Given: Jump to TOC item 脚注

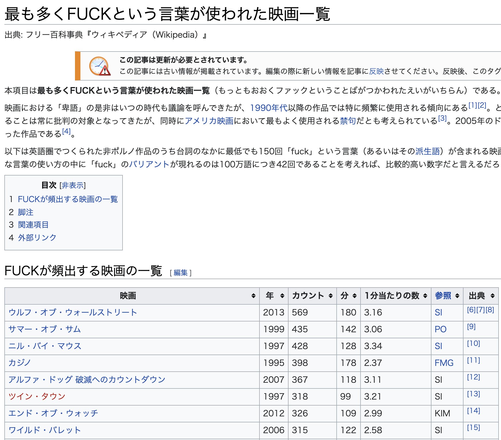Looking at the screenshot, I should (x=26, y=212).
